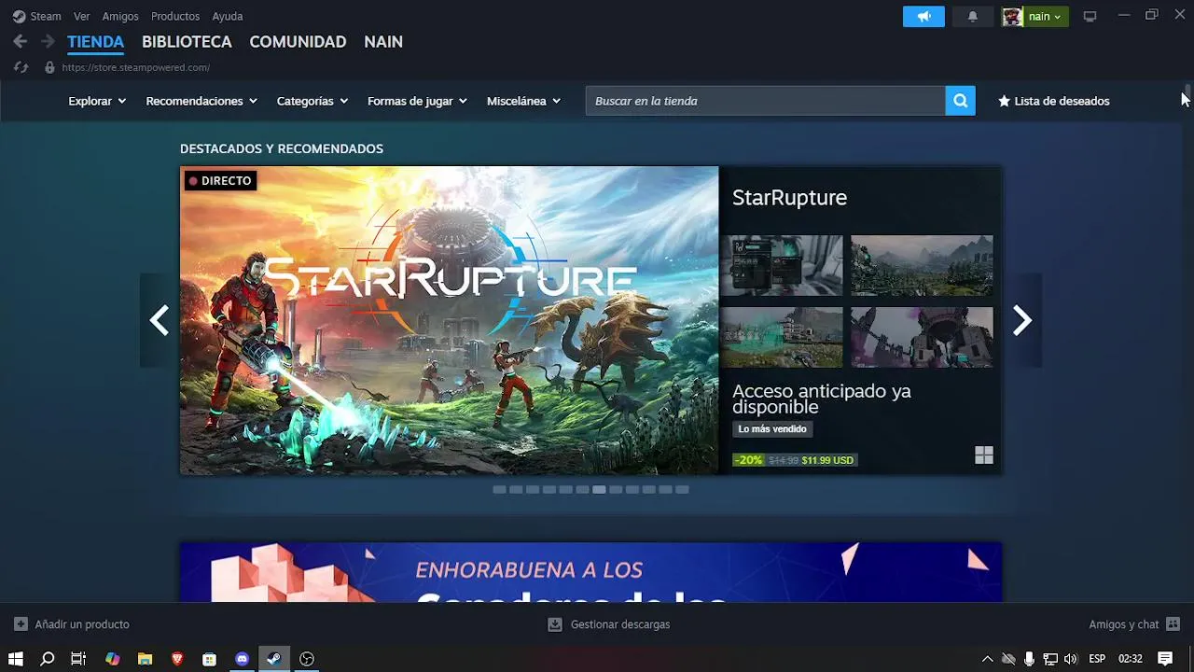Open the nain account dropdown
Image resolution: width=1194 pixels, height=672 pixels.
pyautogui.click(x=1045, y=17)
